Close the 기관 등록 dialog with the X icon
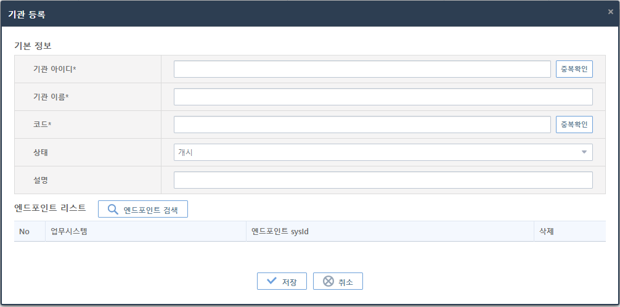The image size is (620, 307). tap(610, 12)
